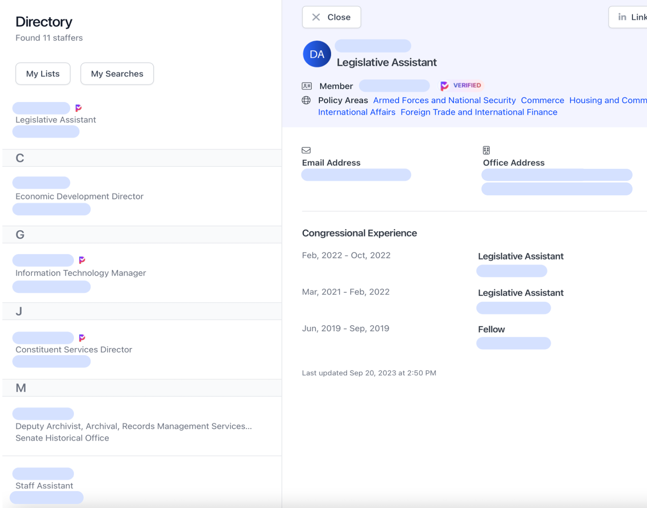Select the Commerce policy area link
Viewport: 647px width, 508px height.
pyautogui.click(x=542, y=100)
